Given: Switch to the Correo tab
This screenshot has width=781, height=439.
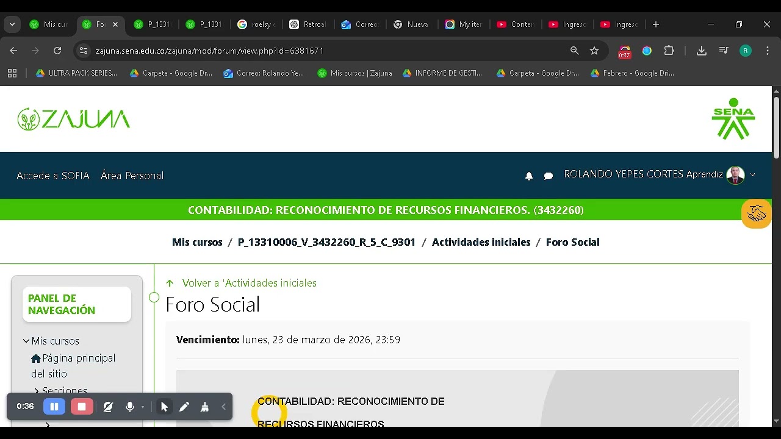Looking at the screenshot, I should pos(360,24).
